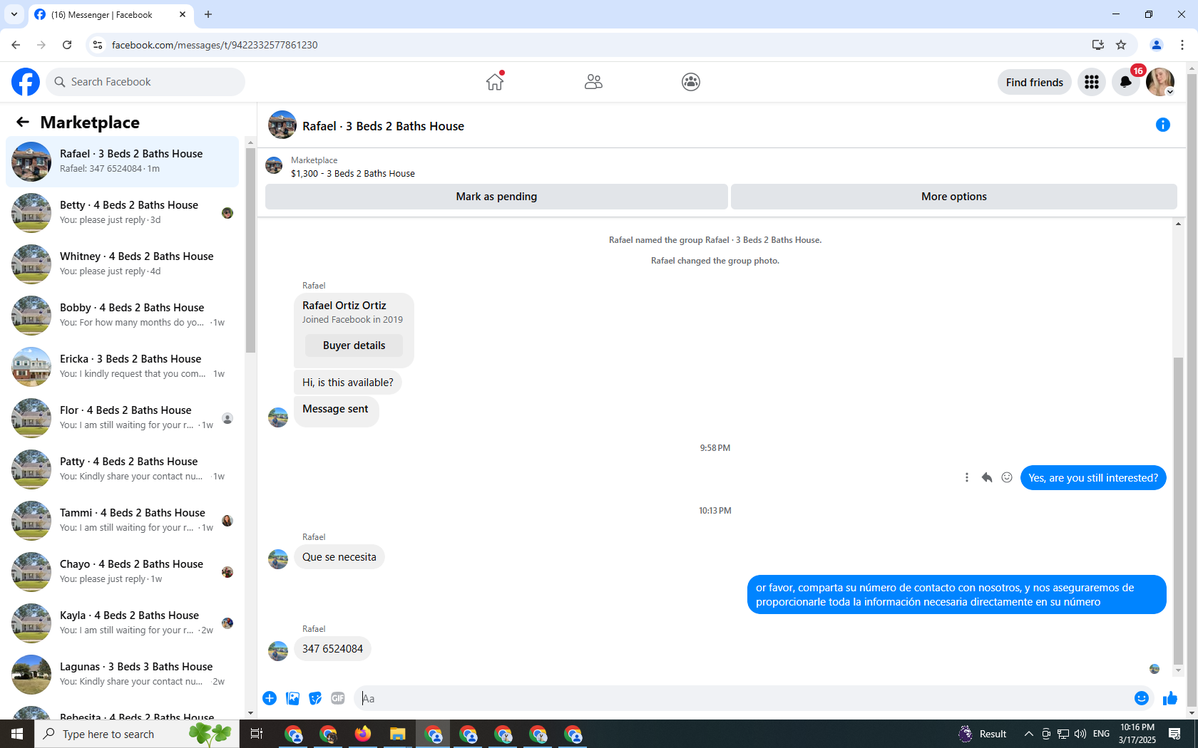
Task: Open the Betty 4 Beds 2 Baths House chat
Action: pyautogui.click(x=123, y=213)
